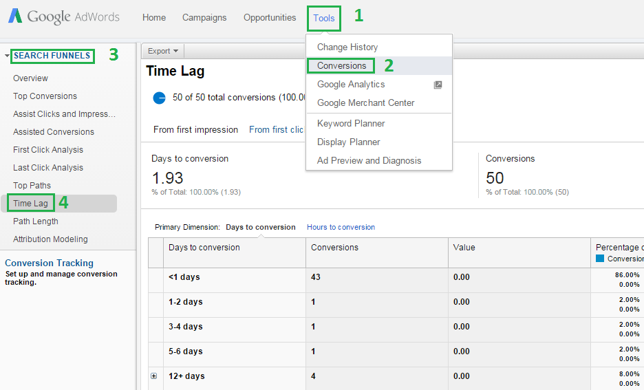Select Time Lag in sidebar
644x390 pixels.
(x=30, y=203)
